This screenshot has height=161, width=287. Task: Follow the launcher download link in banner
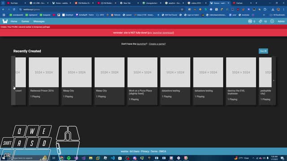click(163, 33)
